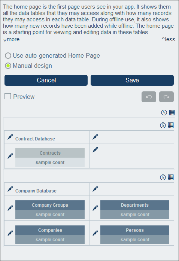Screen dimensions: 179x261
Task: Collapse the description with less link
Action: (x=169, y=39)
